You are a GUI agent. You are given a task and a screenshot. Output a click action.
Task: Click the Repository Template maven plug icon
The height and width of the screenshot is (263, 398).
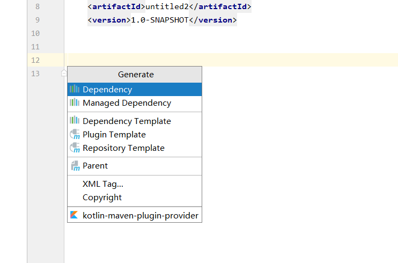tap(75, 148)
